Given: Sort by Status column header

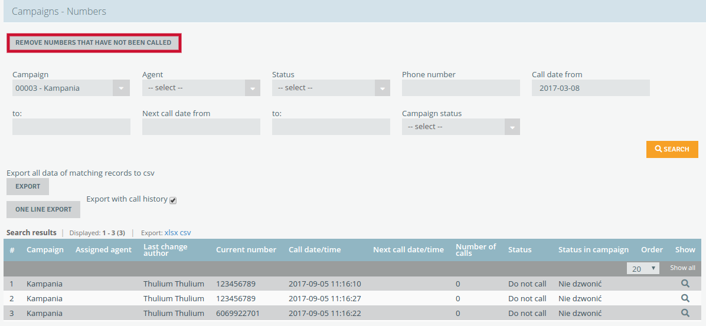Looking at the screenshot, I should pos(519,249).
